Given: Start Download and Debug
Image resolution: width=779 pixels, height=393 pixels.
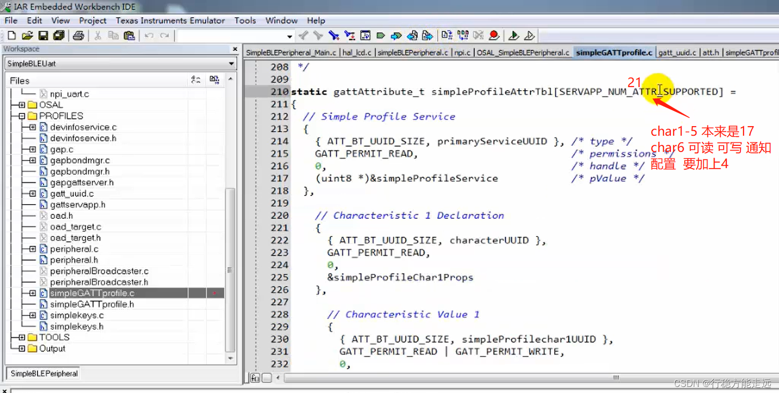Looking at the screenshot, I should pyautogui.click(x=513, y=35).
